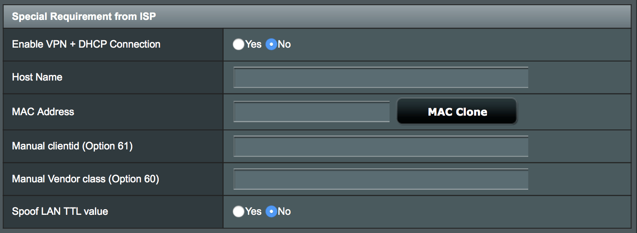Viewport: 637px width, 233px height.
Task: Click the No text beside the VPN + DHCP radio
Action: (x=284, y=44)
